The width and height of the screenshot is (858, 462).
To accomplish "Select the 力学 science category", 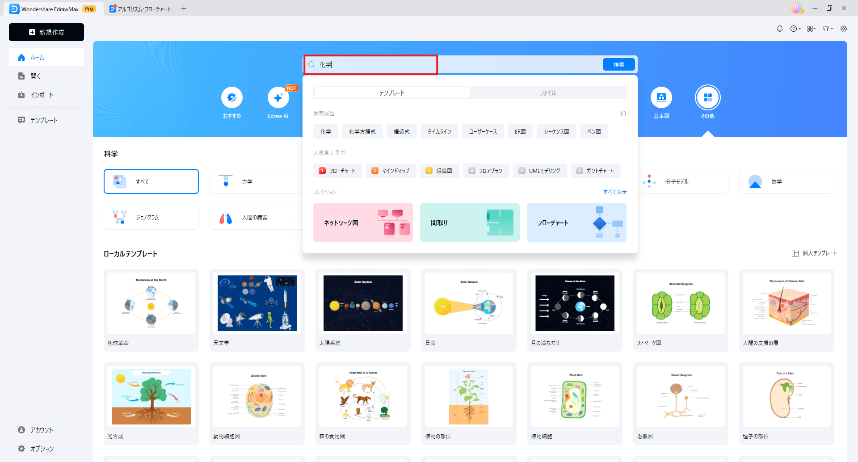I will click(x=257, y=181).
